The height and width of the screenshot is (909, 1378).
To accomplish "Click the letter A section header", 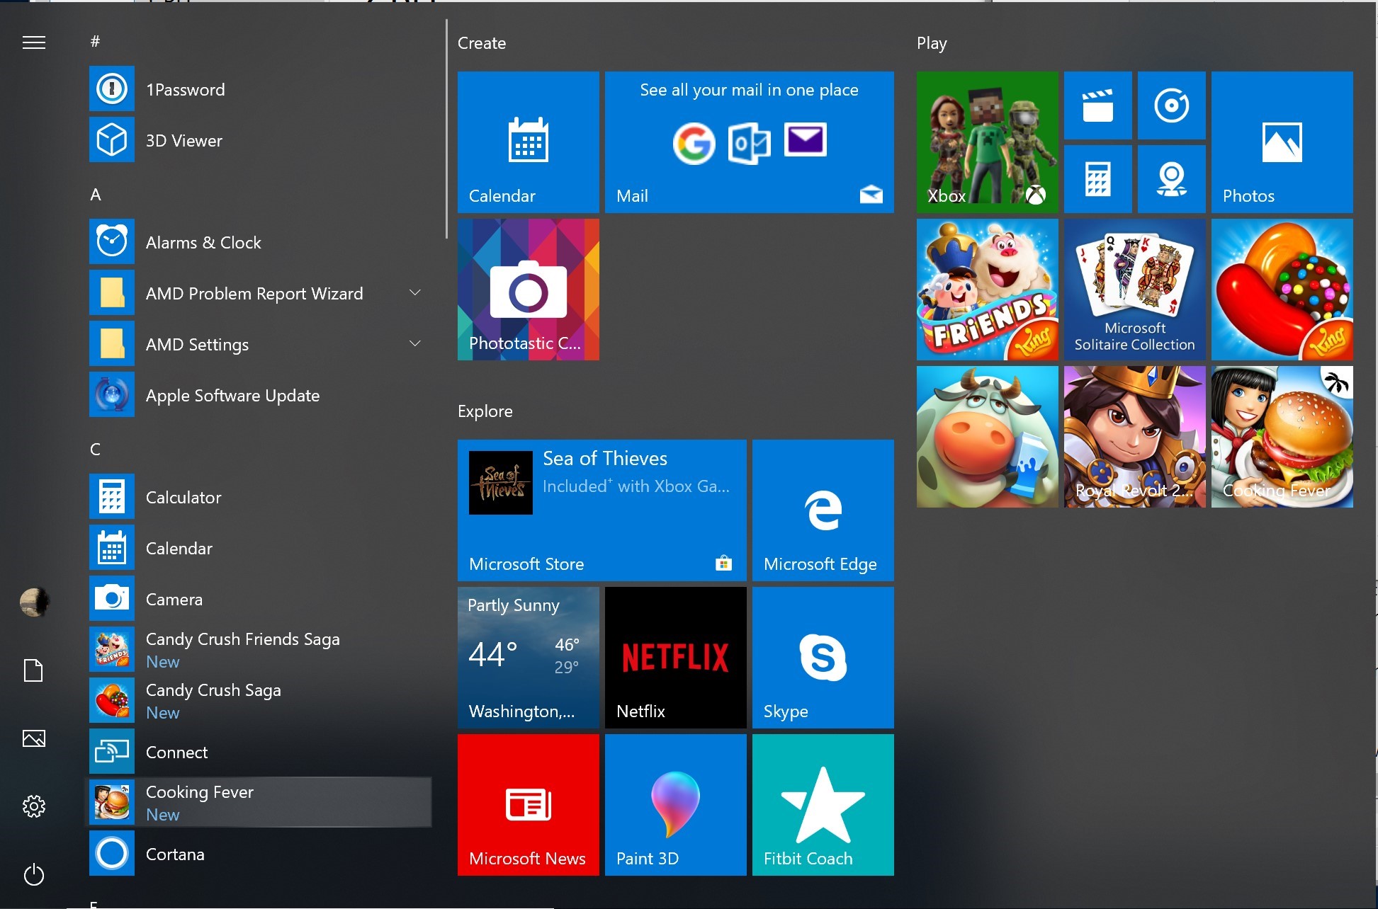I will click(x=96, y=195).
